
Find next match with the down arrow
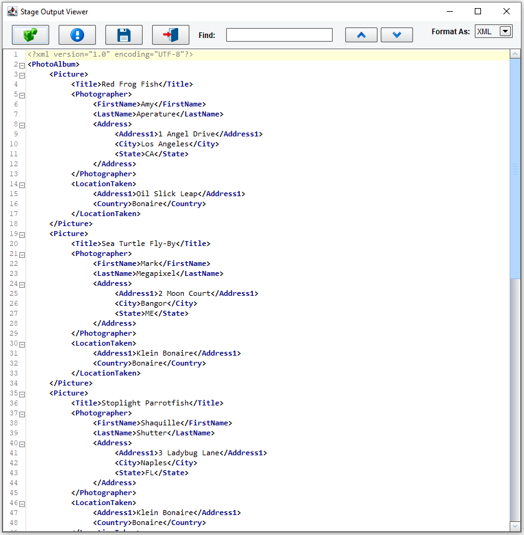tap(397, 35)
